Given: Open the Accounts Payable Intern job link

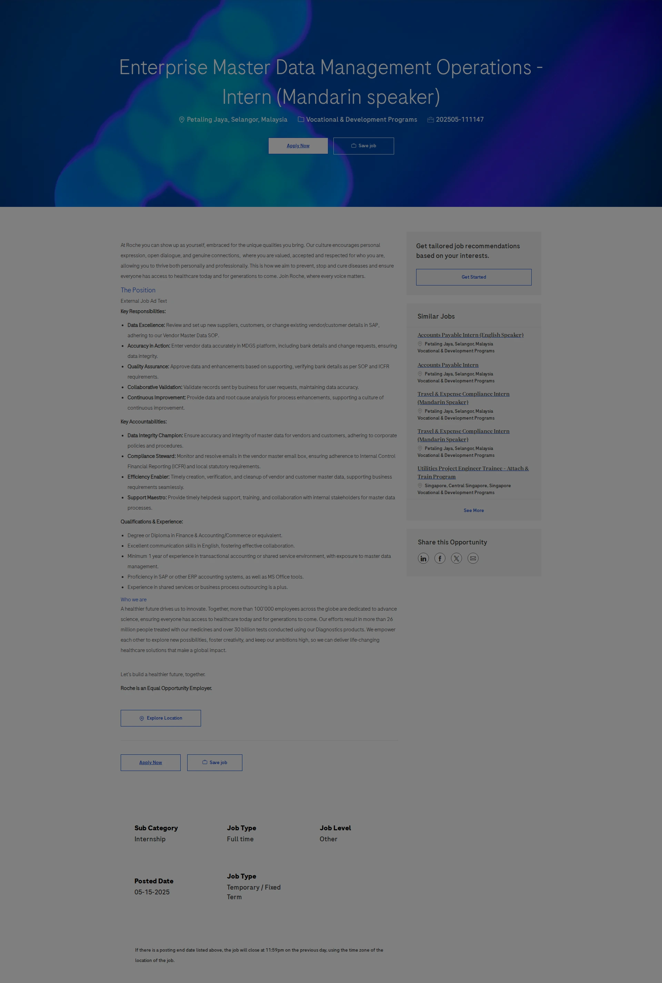Looking at the screenshot, I should (x=448, y=365).
